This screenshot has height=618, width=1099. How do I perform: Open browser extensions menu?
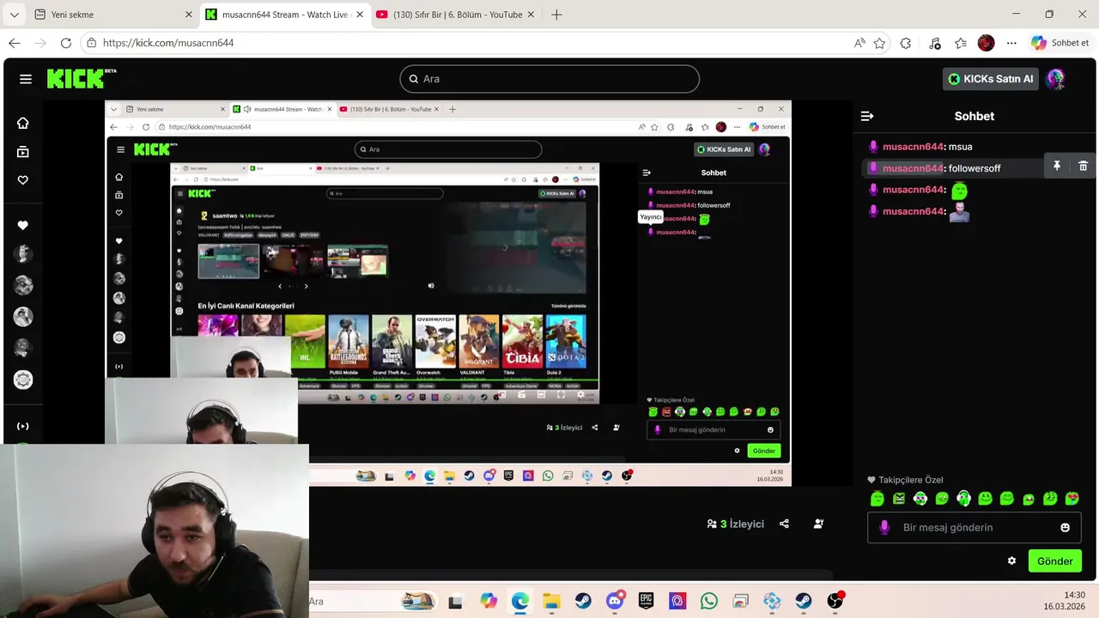coord(906,43)
